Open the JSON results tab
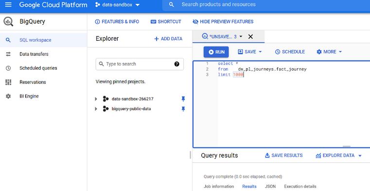Viewport: 370px width, 191px height. click(x=270, y=186)
